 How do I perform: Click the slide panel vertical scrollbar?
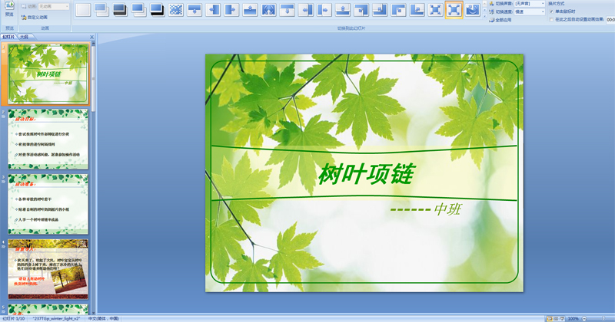[93, 178]
